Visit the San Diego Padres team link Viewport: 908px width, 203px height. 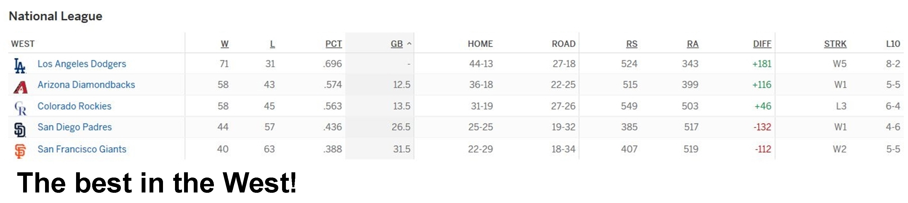pyautogui.click(x=75, y=127)
